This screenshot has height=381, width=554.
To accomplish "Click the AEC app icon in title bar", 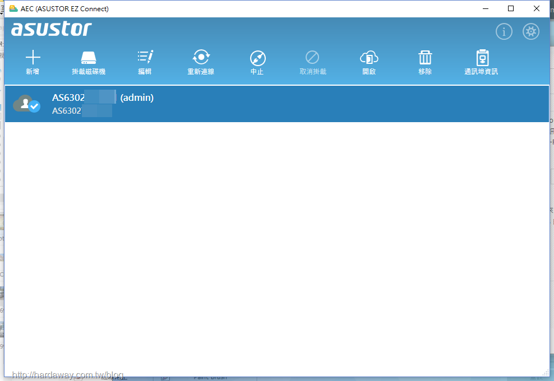I will point(13,8).
